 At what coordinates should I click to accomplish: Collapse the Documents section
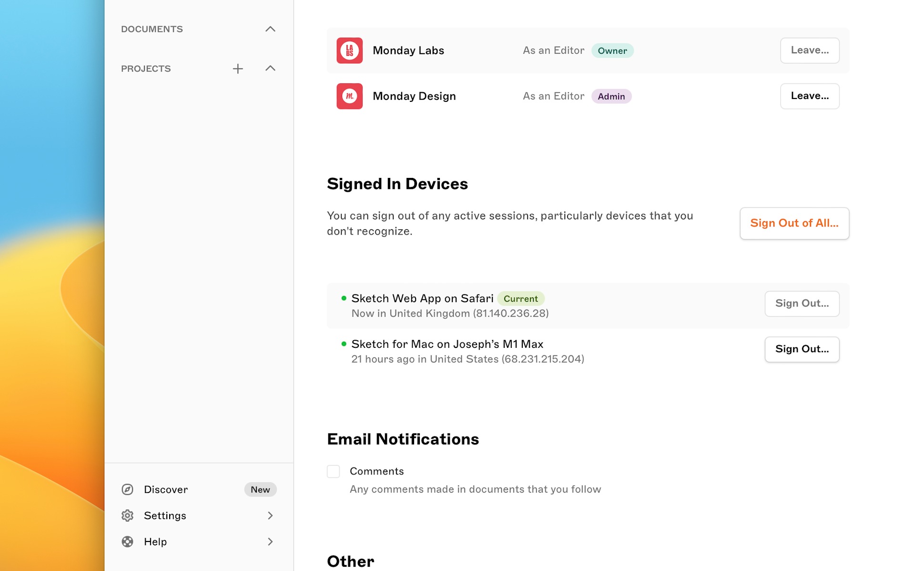[x=270, y=29]
